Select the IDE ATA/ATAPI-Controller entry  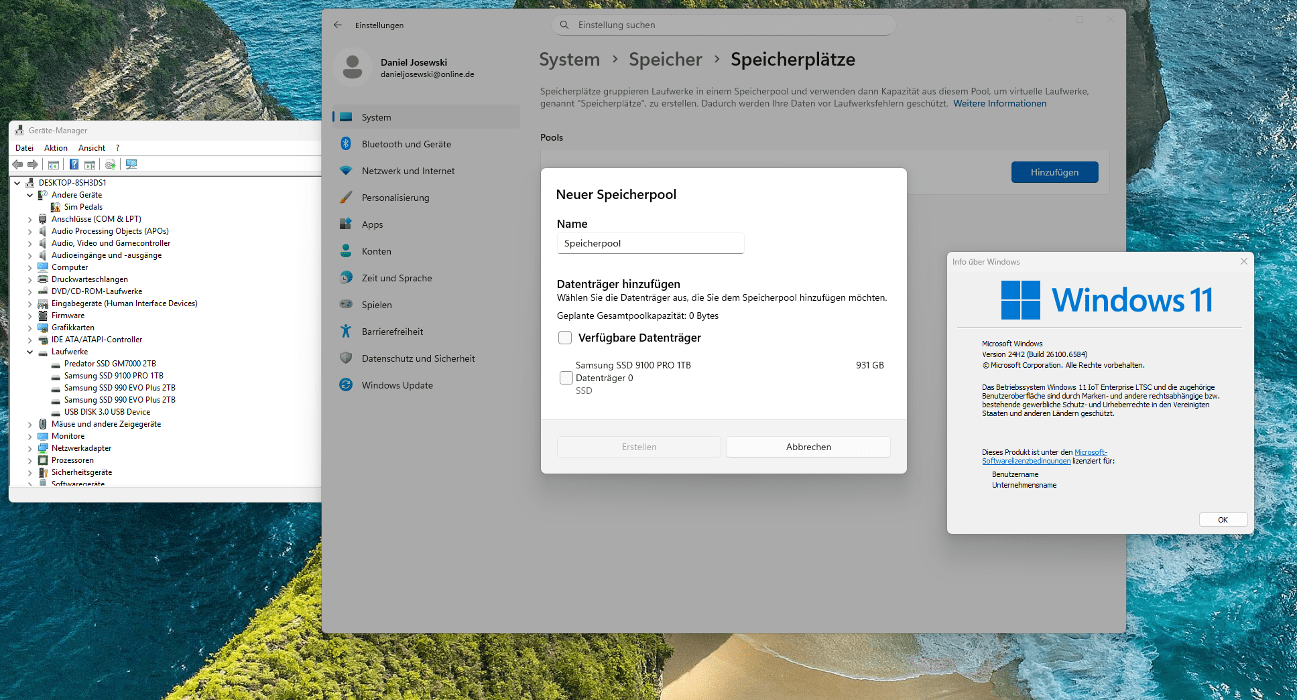click(x=97, y=340)
